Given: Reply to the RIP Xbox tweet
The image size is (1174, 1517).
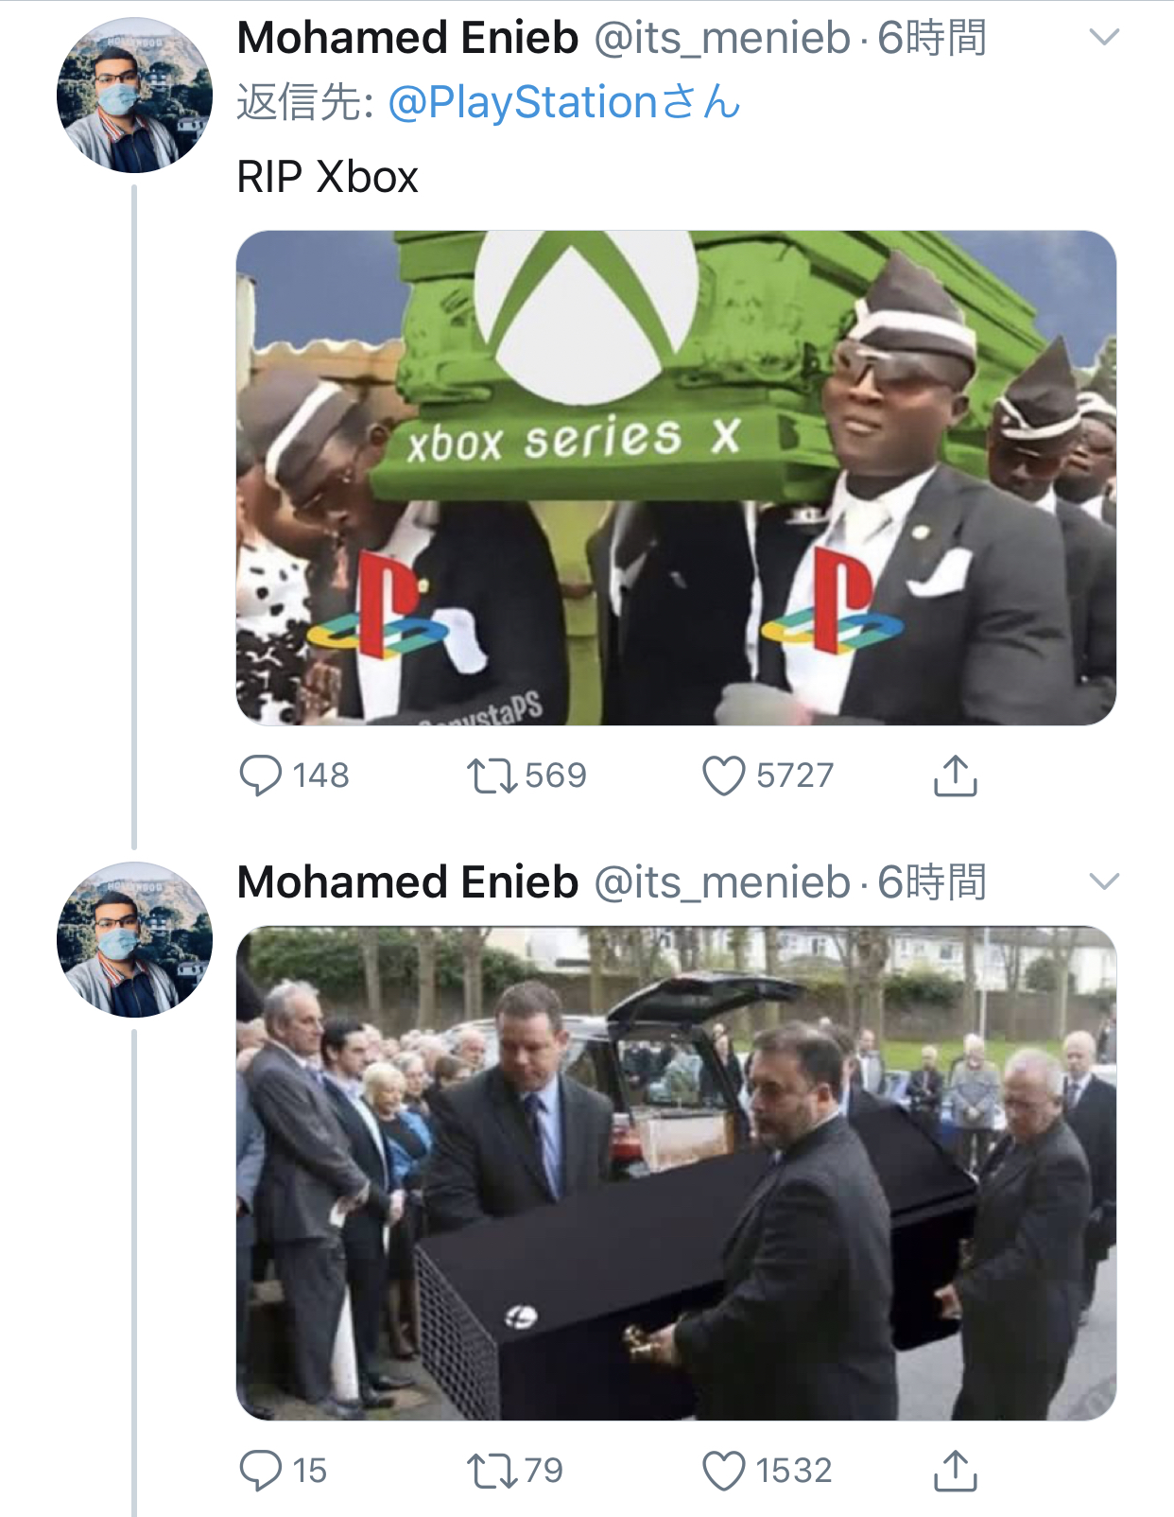Looking at the screenshot, I should tap(260, 776).
